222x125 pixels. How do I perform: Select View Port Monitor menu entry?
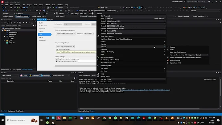106,82
